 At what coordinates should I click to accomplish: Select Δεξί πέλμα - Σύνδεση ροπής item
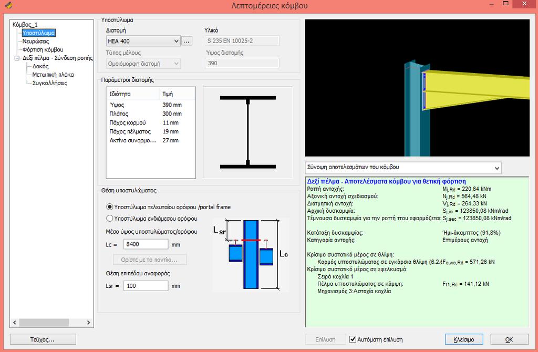pos(57,58)
